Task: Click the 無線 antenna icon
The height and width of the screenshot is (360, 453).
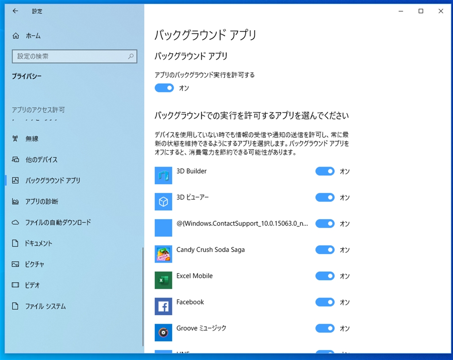Action: (x=15, y=139)
